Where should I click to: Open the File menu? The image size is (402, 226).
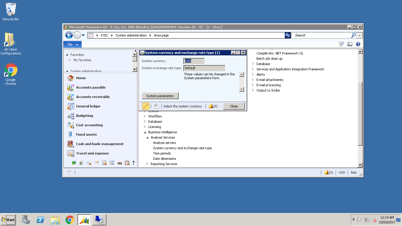tap(73, 44)
